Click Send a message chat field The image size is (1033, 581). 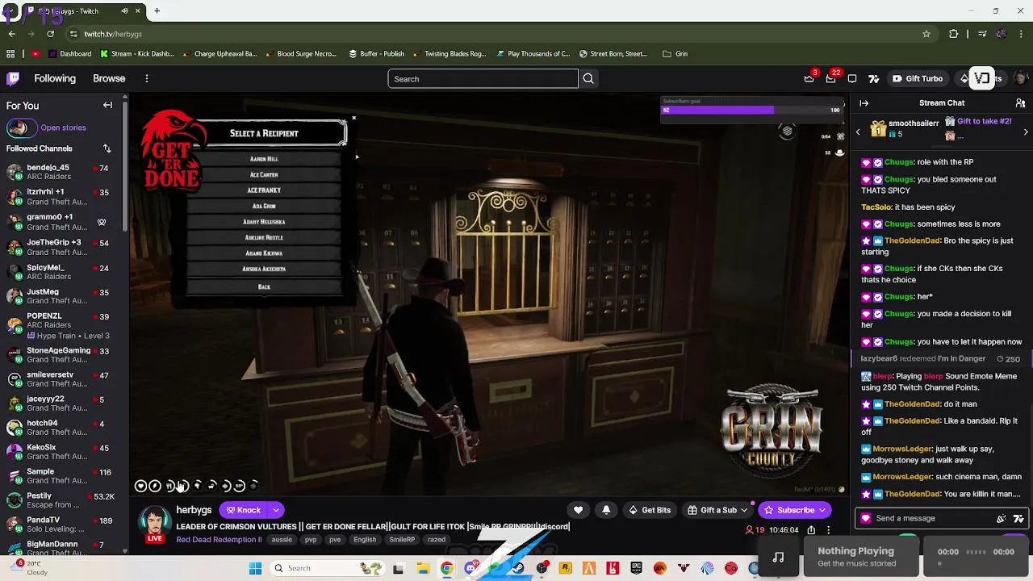[x=931, y=519]
